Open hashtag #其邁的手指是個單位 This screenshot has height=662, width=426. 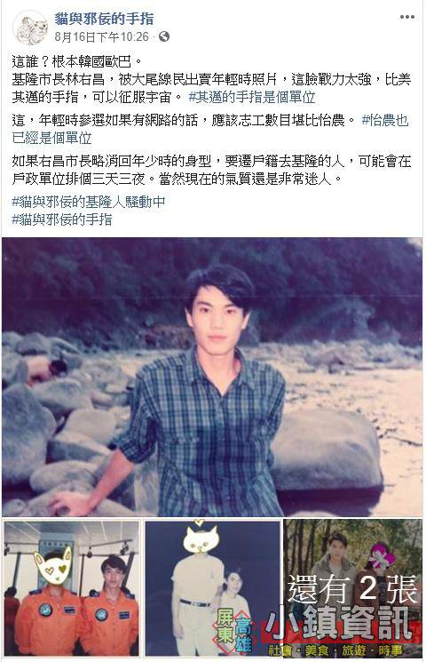point(252,98)
